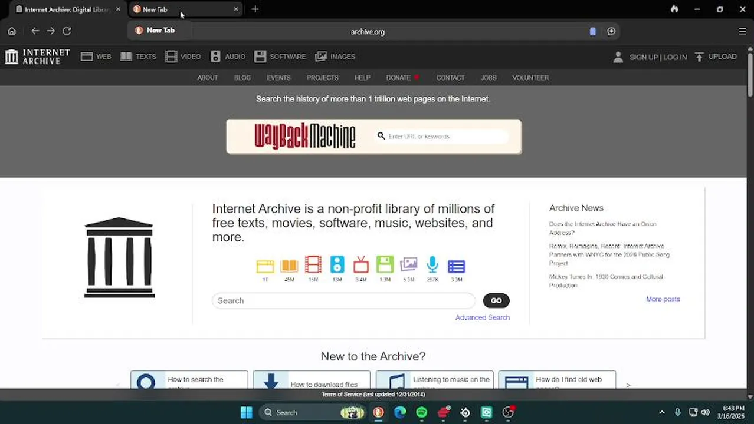This screenshot has width=754, height=424.
Task: Open the VIDEO media menu
Action: point(183,57)
